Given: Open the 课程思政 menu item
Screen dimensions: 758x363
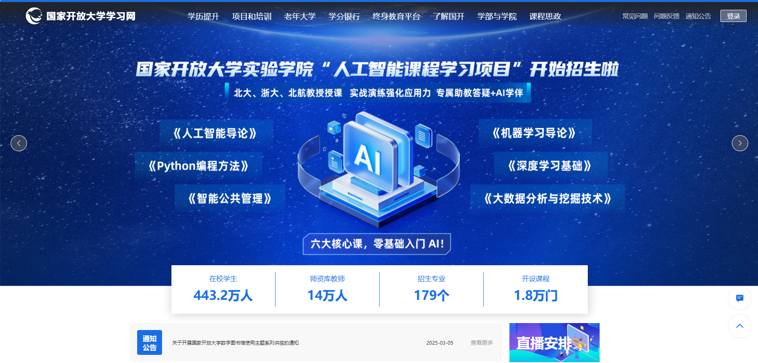Looking at the screenshot, I should tap(545, 16).
